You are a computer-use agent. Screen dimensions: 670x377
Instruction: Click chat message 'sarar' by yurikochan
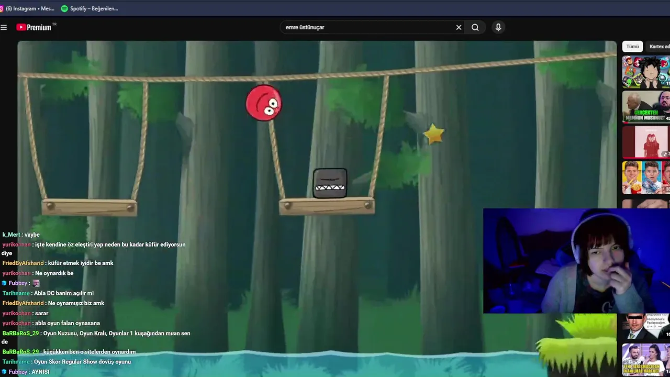42,313
